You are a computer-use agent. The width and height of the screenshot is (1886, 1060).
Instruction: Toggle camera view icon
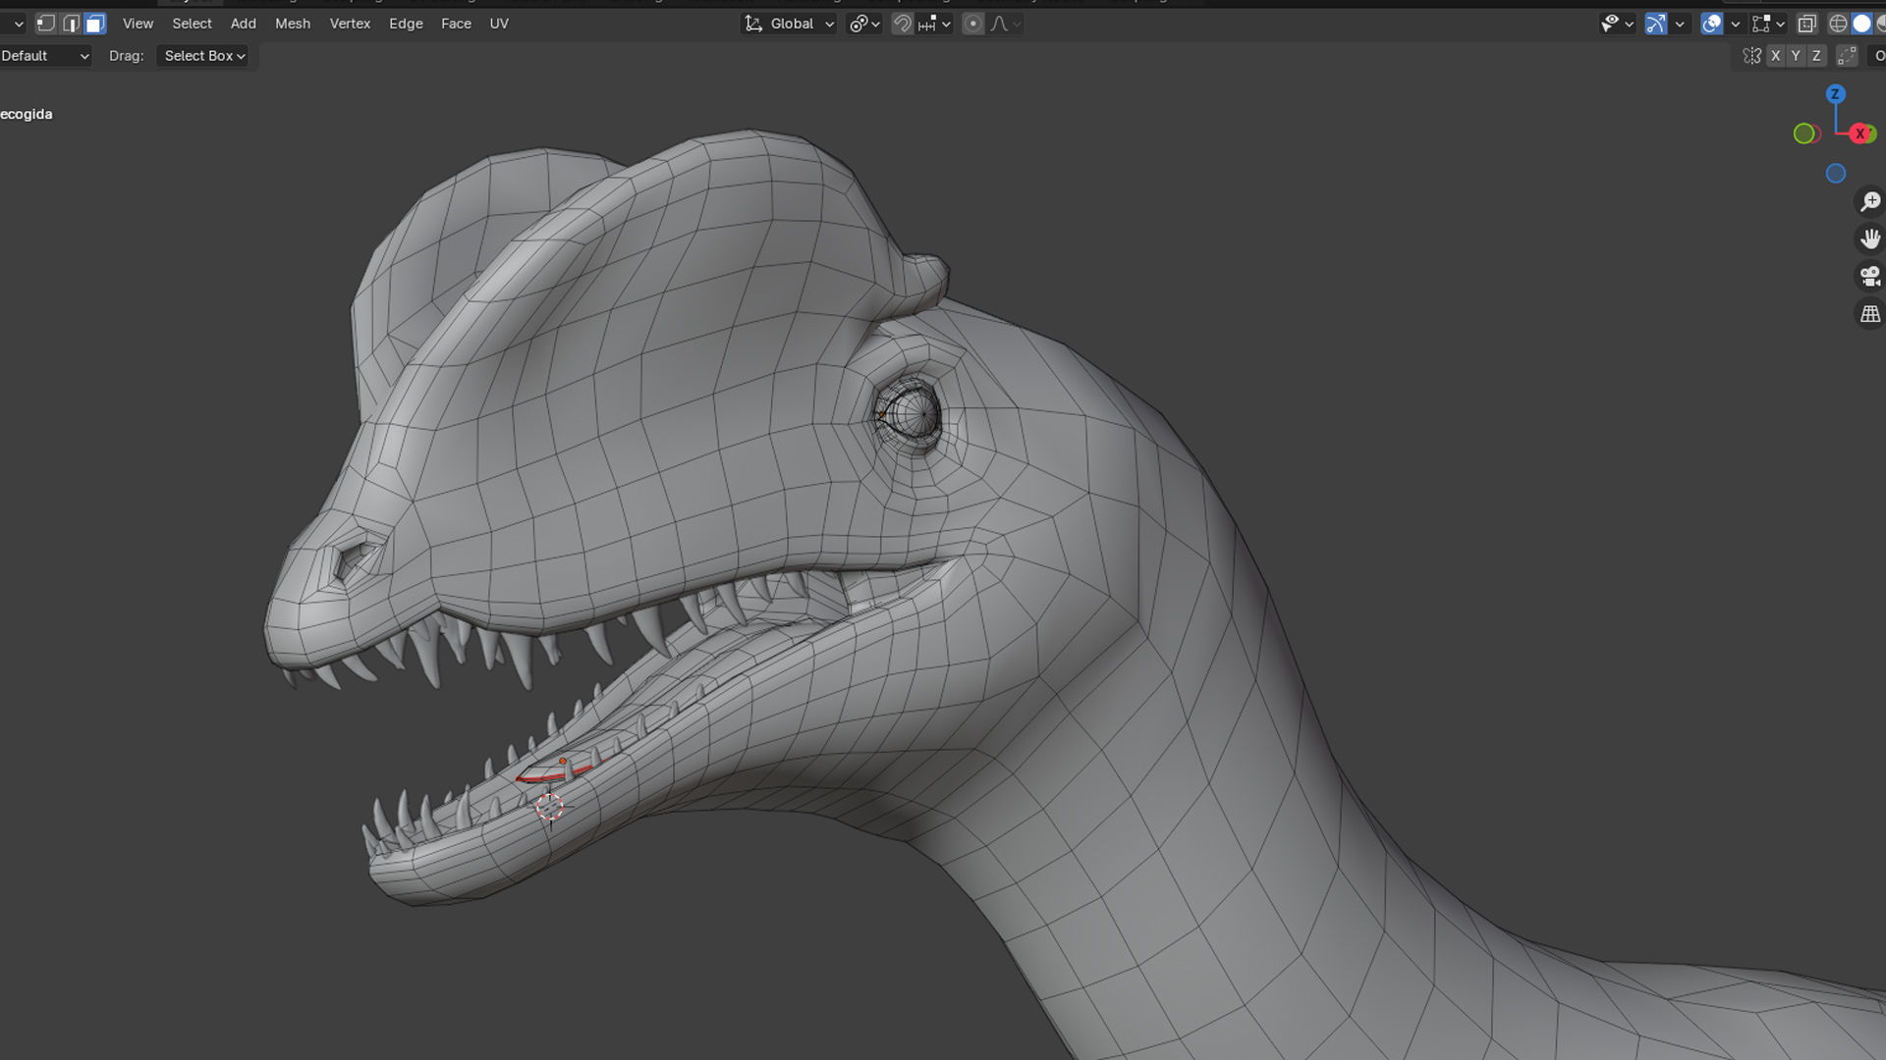click(1869, 276)
